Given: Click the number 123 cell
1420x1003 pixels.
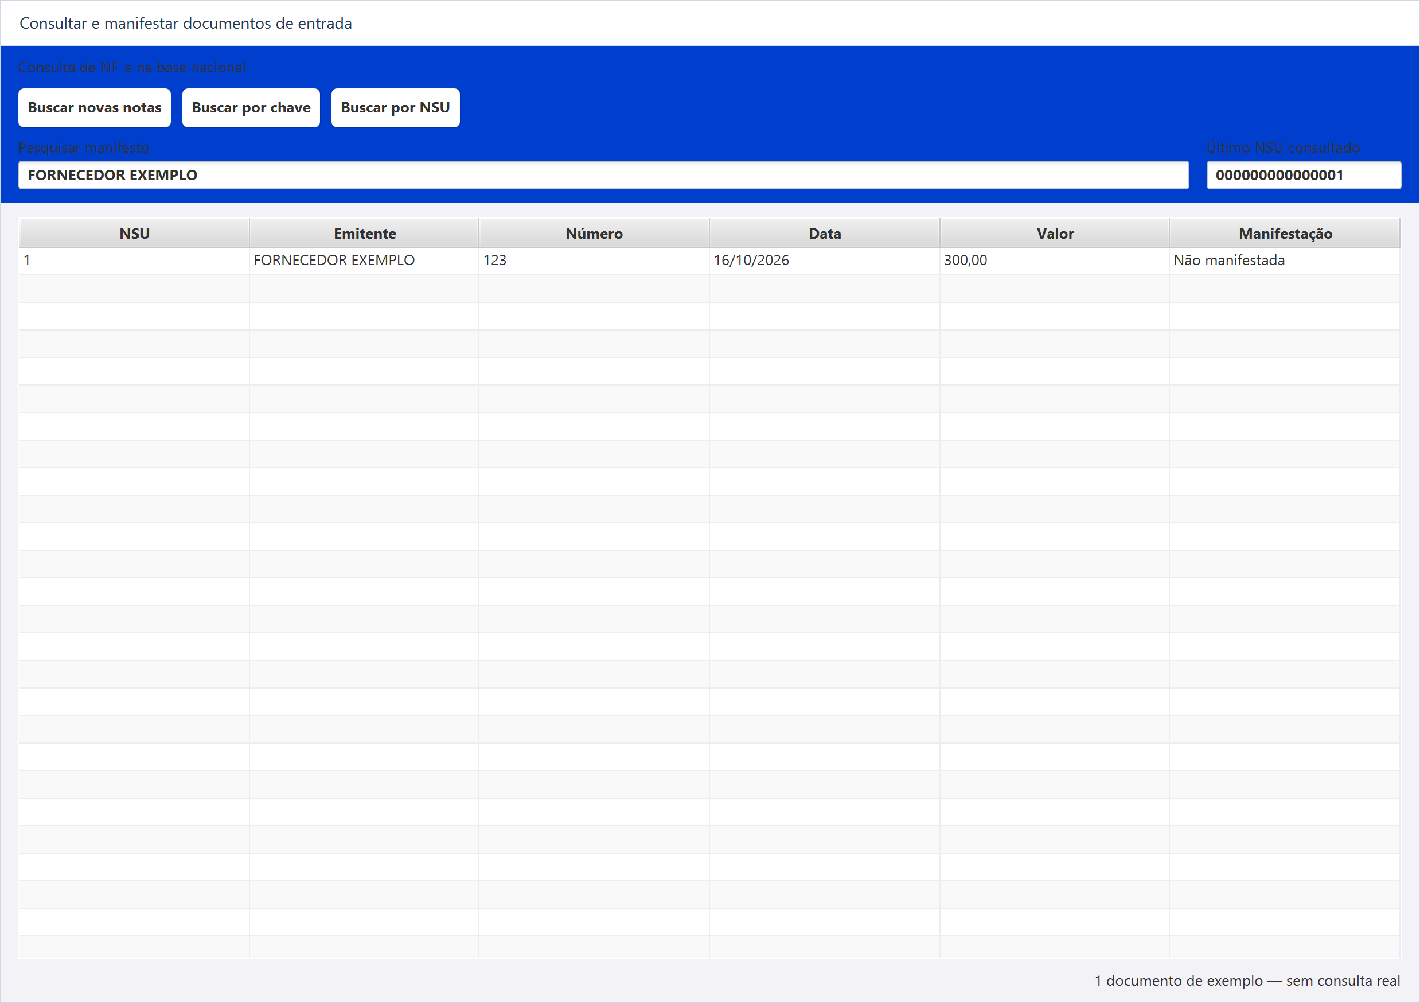Looking at the screenshot, I should click(594, 261).
